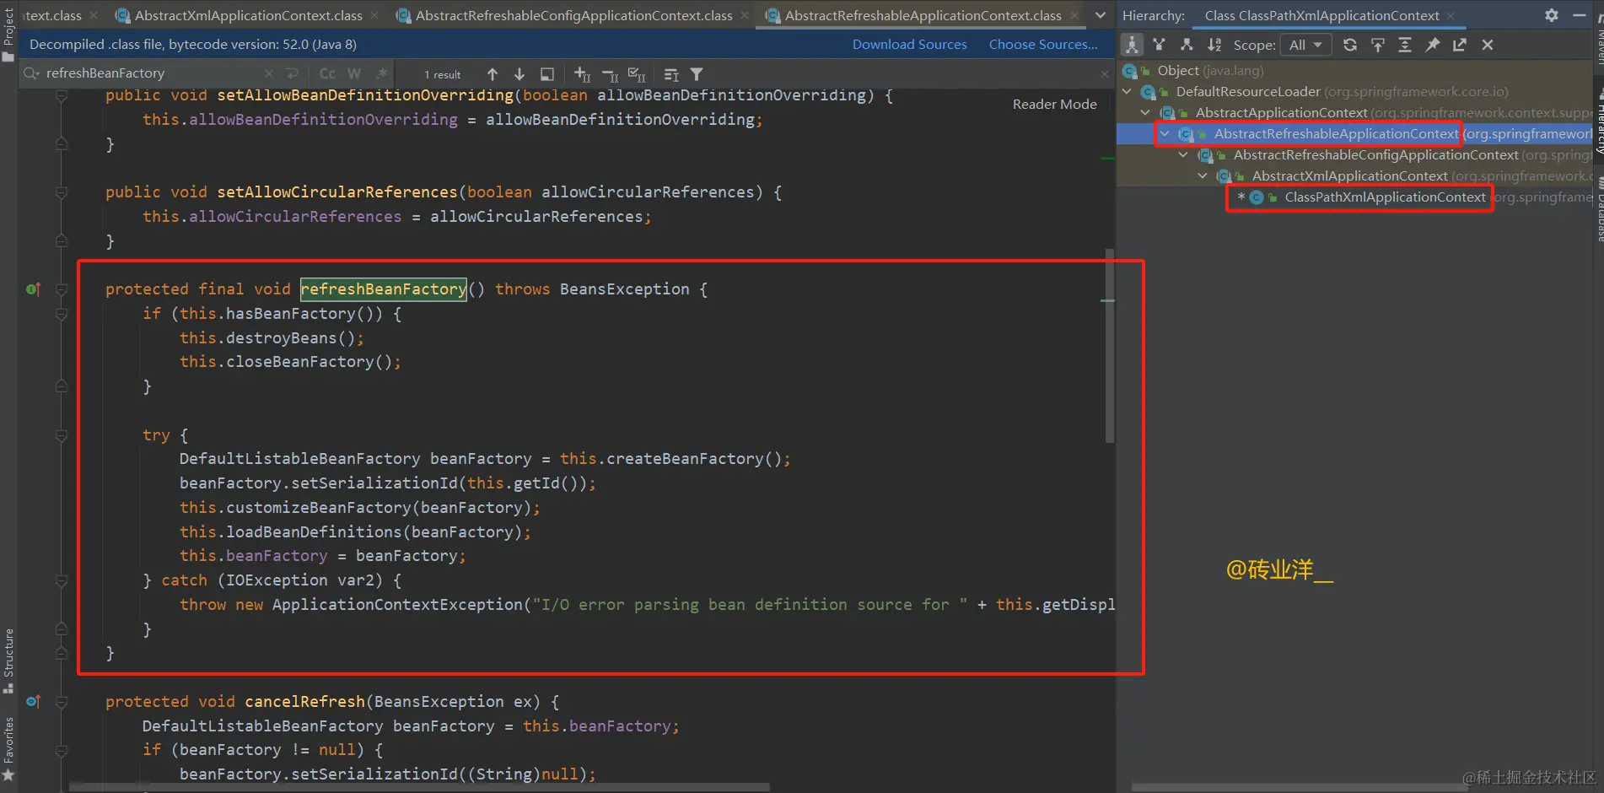Insert new line in search field
This screenshot has width=1604, height=793.
292,73
